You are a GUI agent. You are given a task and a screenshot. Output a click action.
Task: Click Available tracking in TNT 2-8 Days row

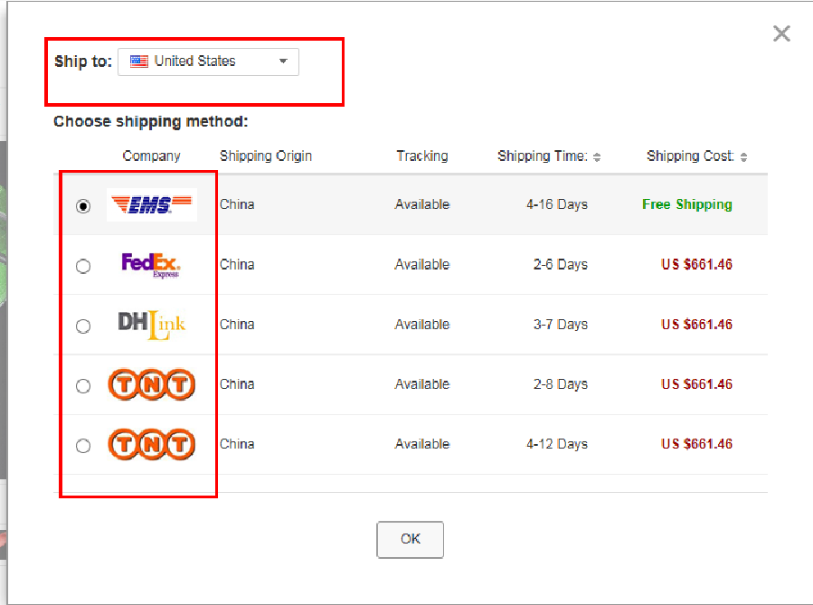click(422, 384)
